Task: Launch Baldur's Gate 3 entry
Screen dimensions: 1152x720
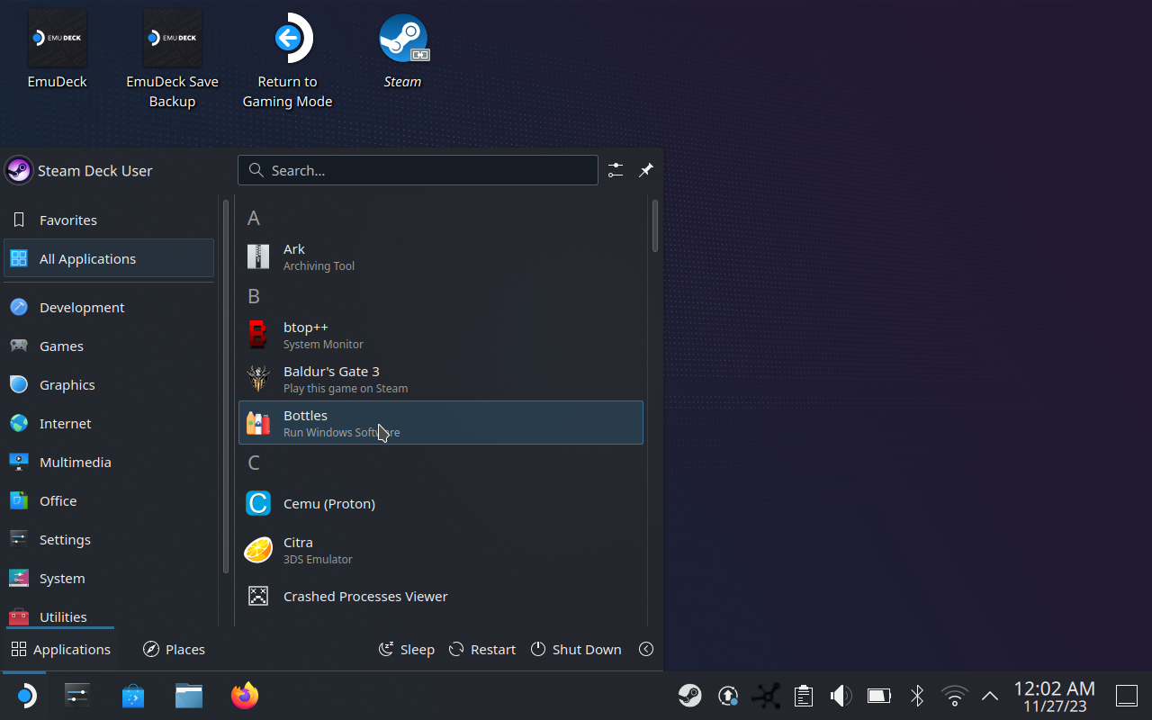Action: point(441,379)
